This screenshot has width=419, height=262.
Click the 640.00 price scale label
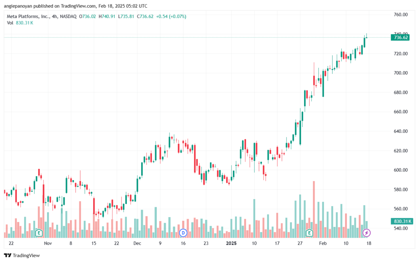pos(401,131)
